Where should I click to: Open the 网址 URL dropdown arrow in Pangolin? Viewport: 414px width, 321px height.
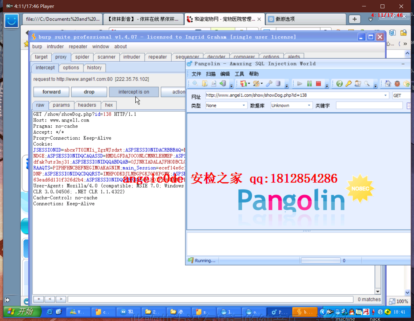click(385, 95)
